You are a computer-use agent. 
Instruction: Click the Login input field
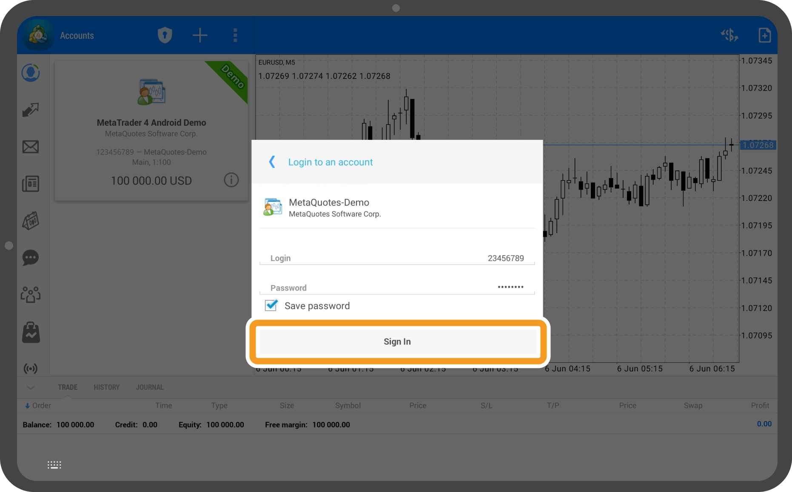(x=397, y=258)
